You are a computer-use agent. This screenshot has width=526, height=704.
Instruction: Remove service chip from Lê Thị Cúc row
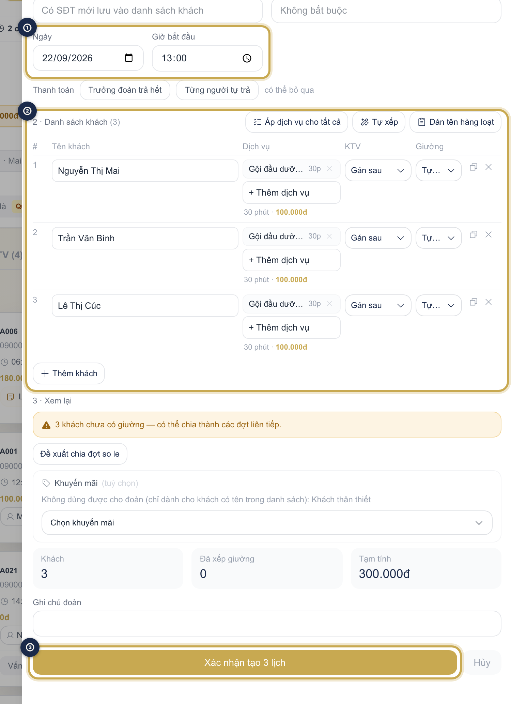pyautogui.click(x=329, y=304)
